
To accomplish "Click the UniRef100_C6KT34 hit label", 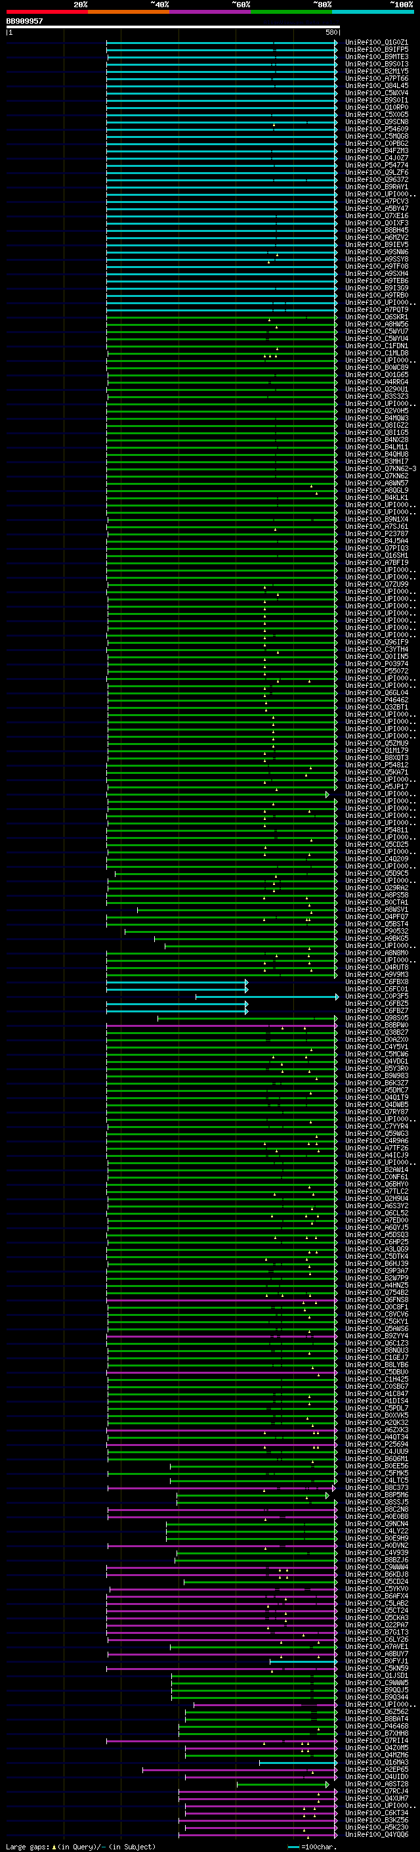I will point(377,1813).
